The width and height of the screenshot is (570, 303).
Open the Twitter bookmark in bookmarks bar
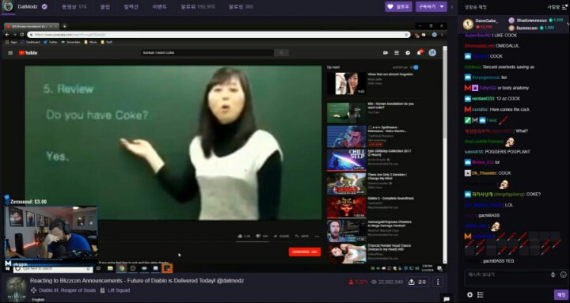(x=51, y=42)
